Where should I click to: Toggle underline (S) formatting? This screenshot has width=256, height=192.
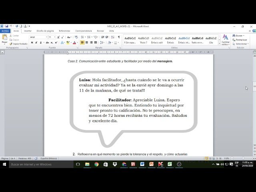(x=41, y=43)
